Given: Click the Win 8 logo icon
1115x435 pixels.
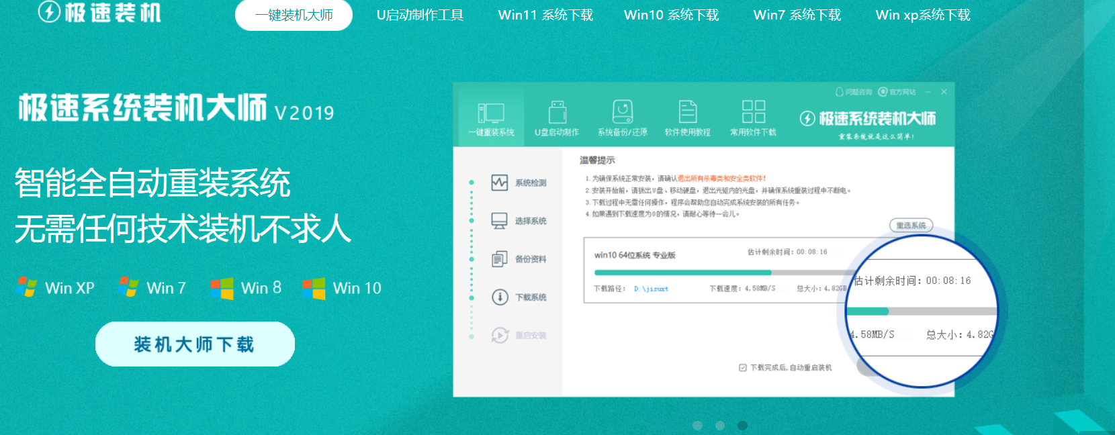Looking at the screenshot, I should coord(222,288).
